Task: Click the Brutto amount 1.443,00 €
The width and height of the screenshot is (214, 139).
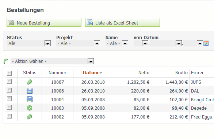Action: click(x=177, y=82)
